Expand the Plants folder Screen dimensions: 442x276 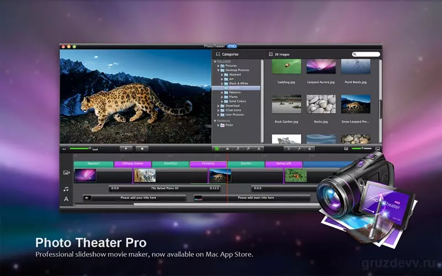coord(222,97)
